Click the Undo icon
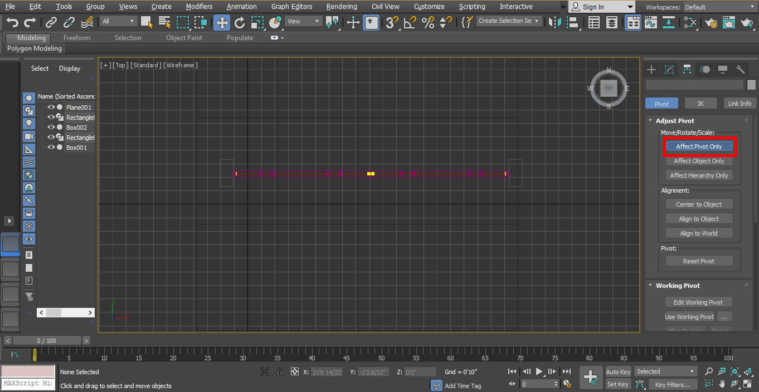This screenshot has height=392, width=759. [x=11, y=22]
